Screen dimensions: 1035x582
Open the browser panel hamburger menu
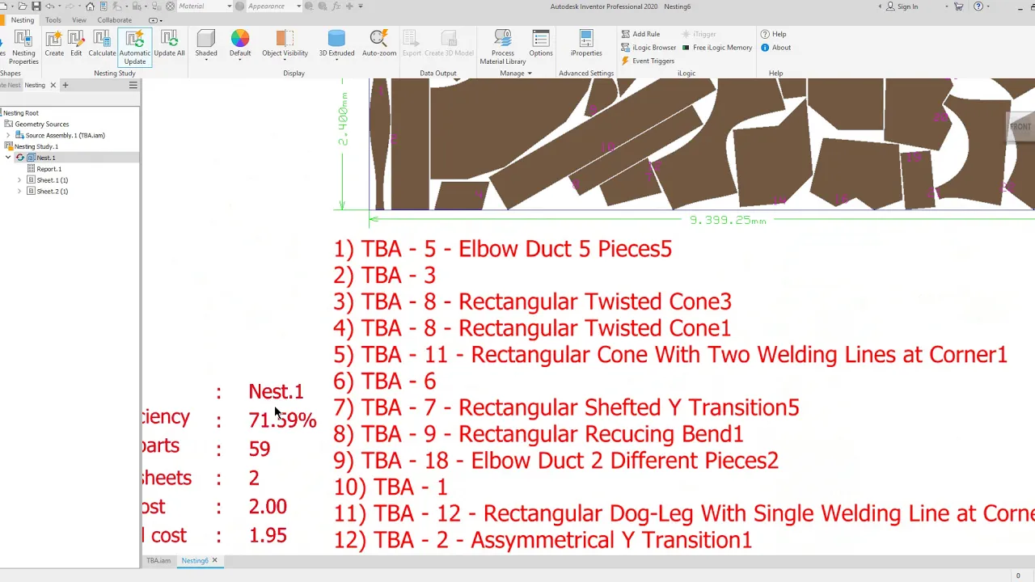pyautogui.click(x=133, y=85)
